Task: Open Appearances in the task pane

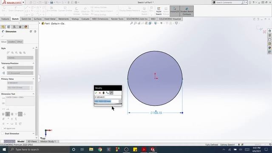Action: [x=269, y=48]
